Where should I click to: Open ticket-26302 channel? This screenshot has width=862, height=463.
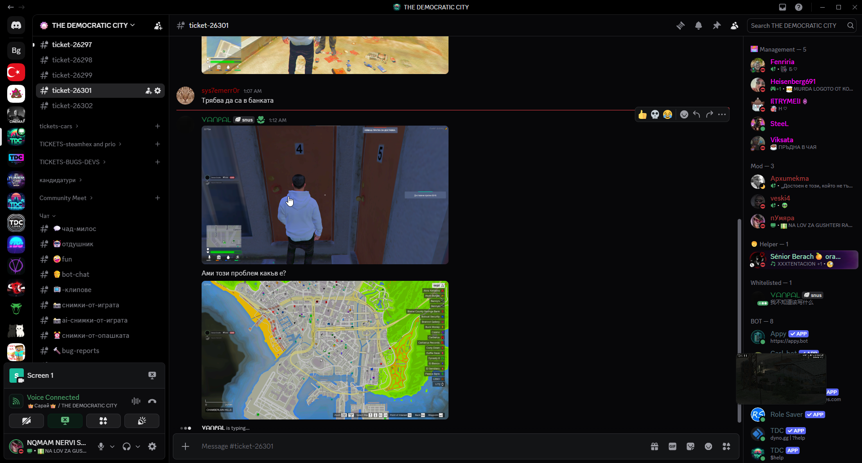tap(100, 106)
